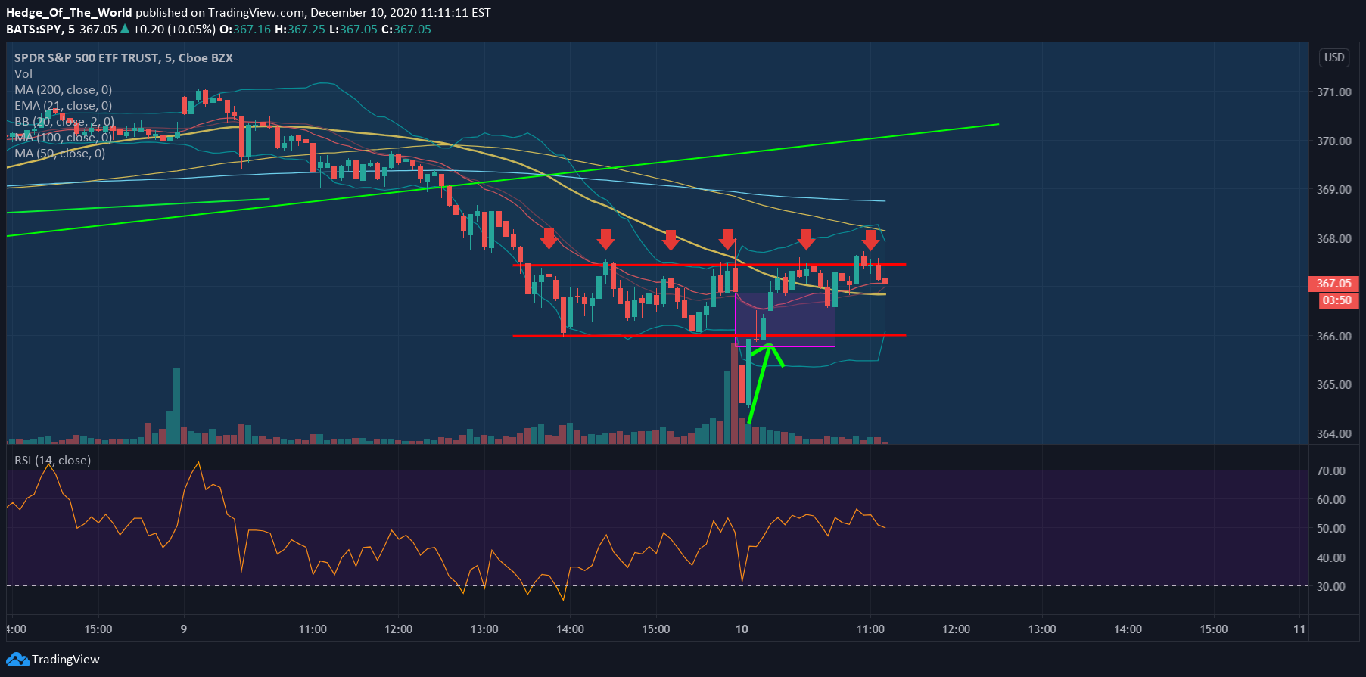Click the 371.00 price axis label
Viewport: 1366px width, 677px height.
click(1334, 92)
